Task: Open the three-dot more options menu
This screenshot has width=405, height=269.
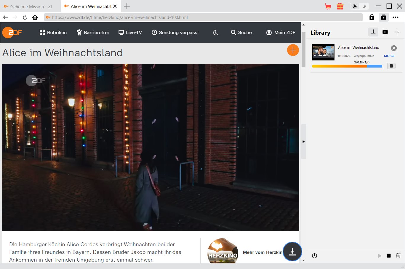Action: coord(396,17)
